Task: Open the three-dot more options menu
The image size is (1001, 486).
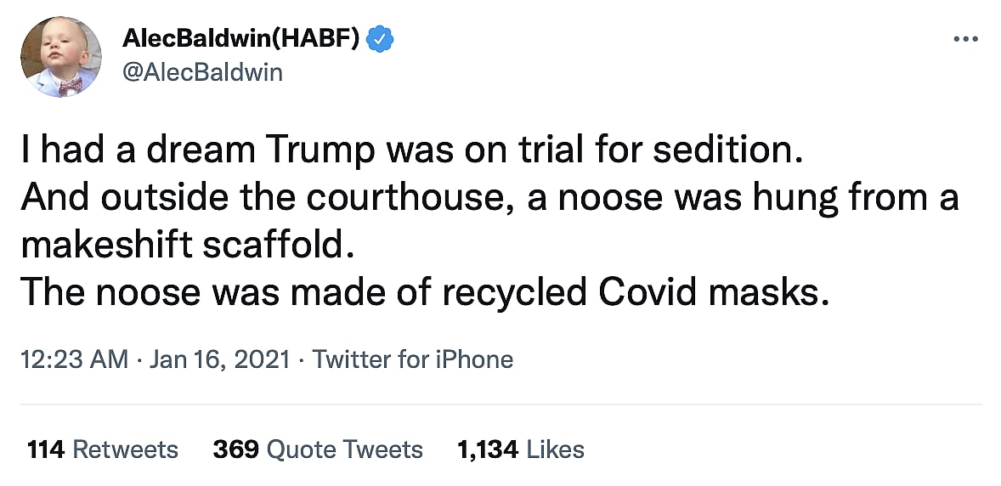Action: click(966, 39)
